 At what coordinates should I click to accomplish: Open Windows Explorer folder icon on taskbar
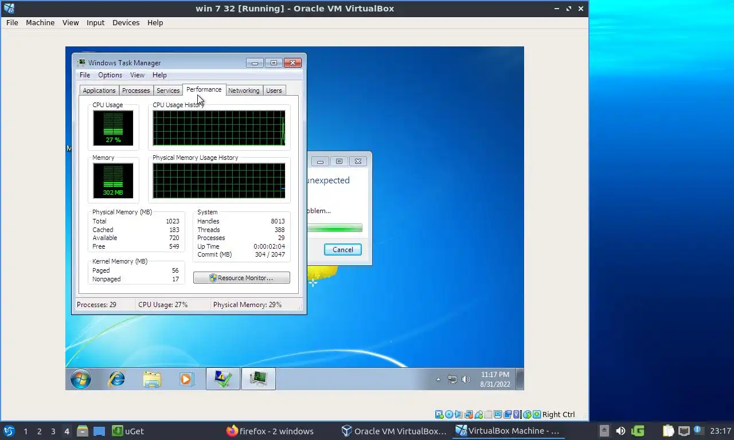pos(152,379)
